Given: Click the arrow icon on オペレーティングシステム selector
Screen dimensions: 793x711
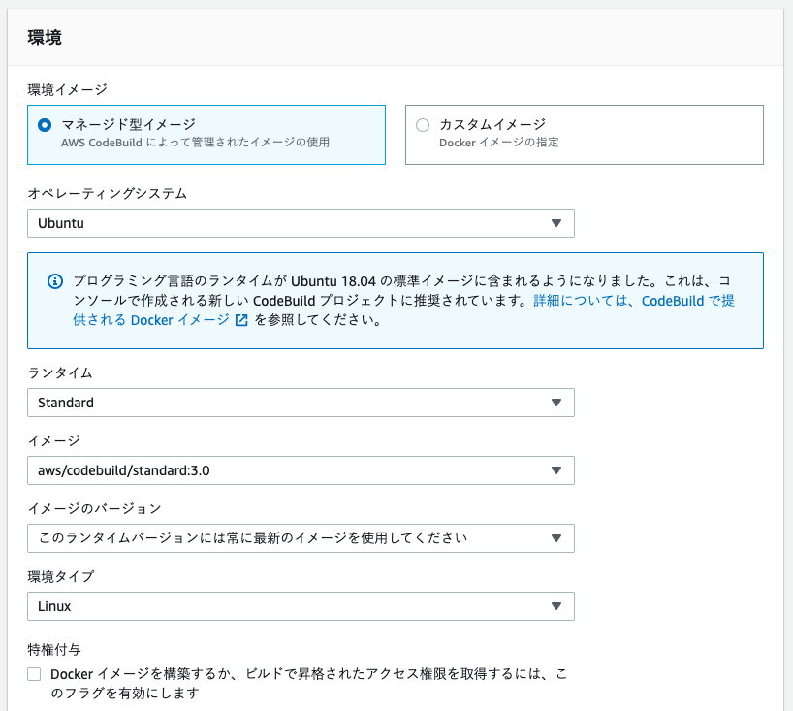Looking at the screenshot, I should pyautogui.click(x=557, y=222).
